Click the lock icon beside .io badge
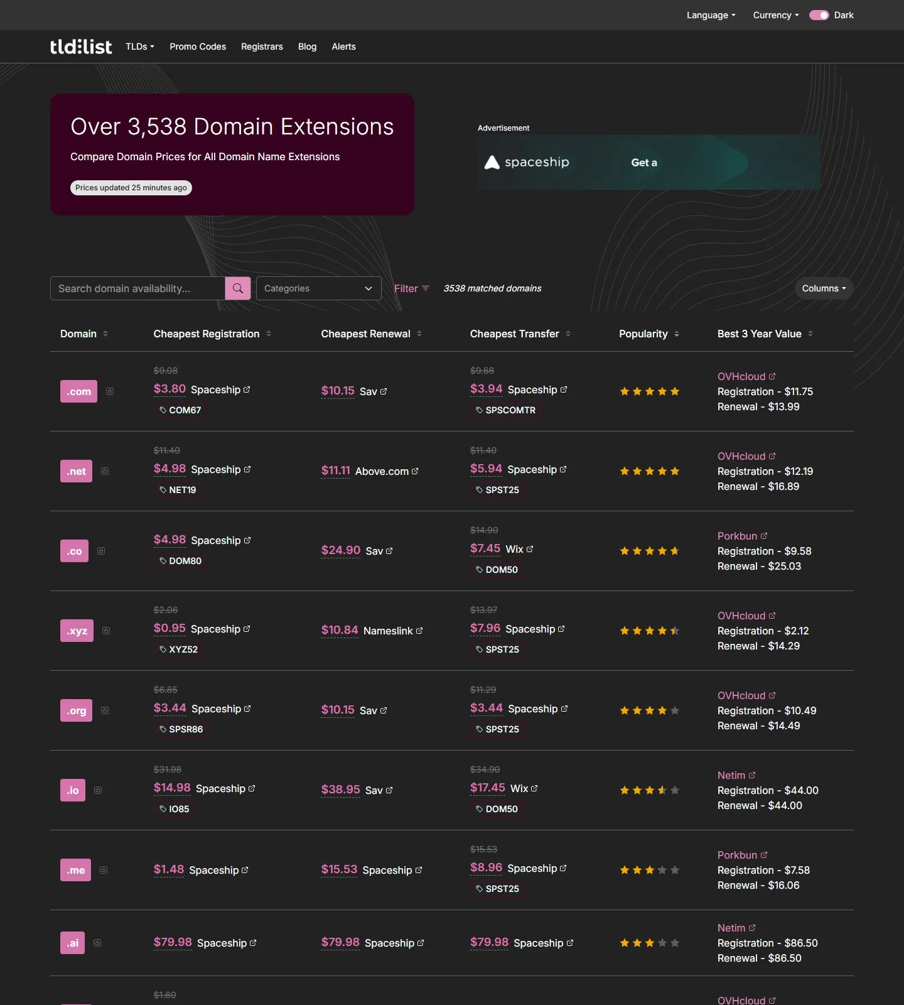Image resolution: width=904 pixels, height=1005 pixels. tap(98, 790)
